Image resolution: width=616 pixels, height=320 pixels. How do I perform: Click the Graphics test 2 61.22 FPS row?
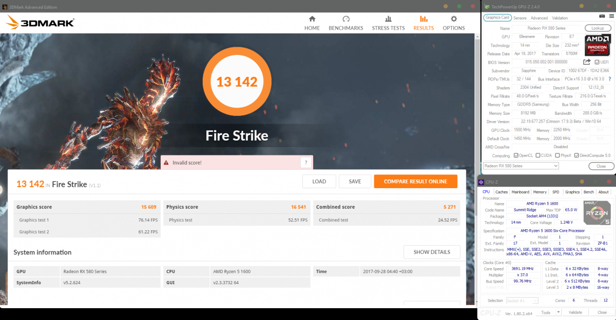[x=87, y=232]
